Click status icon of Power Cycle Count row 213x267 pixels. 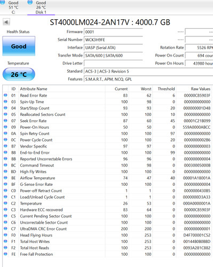pyautogui.click(x=5, y=139)
